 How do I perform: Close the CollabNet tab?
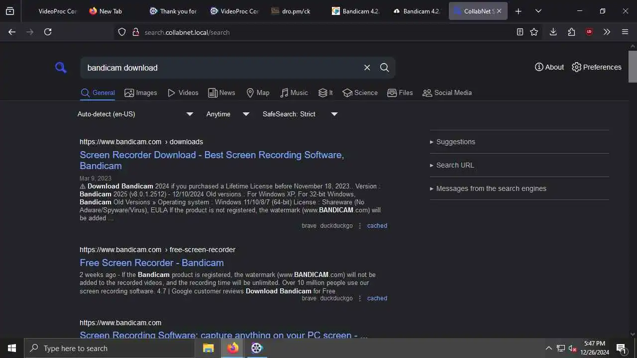[x=499, y=11]
